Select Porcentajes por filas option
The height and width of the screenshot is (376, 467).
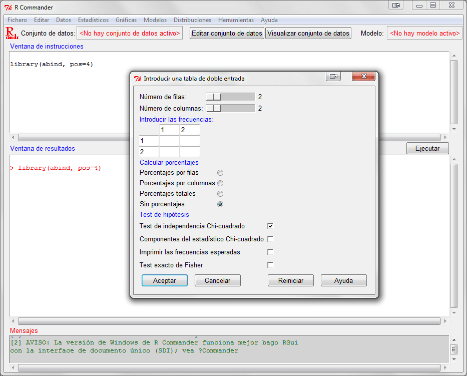(x=220, y=173)
